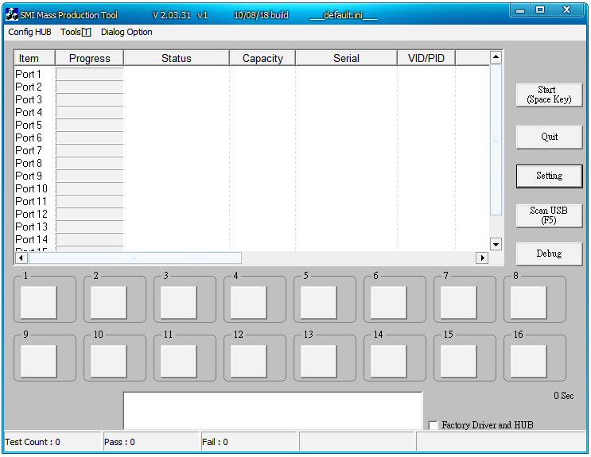This screenshot has width=591, height=457.
Task: Click the Scan USB (F5) button
Action: click(x=549, y=215)
